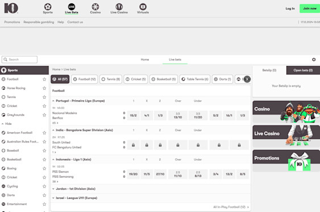Open Boxing in sidebar
The image size is (320, 212).
(11, 169)
